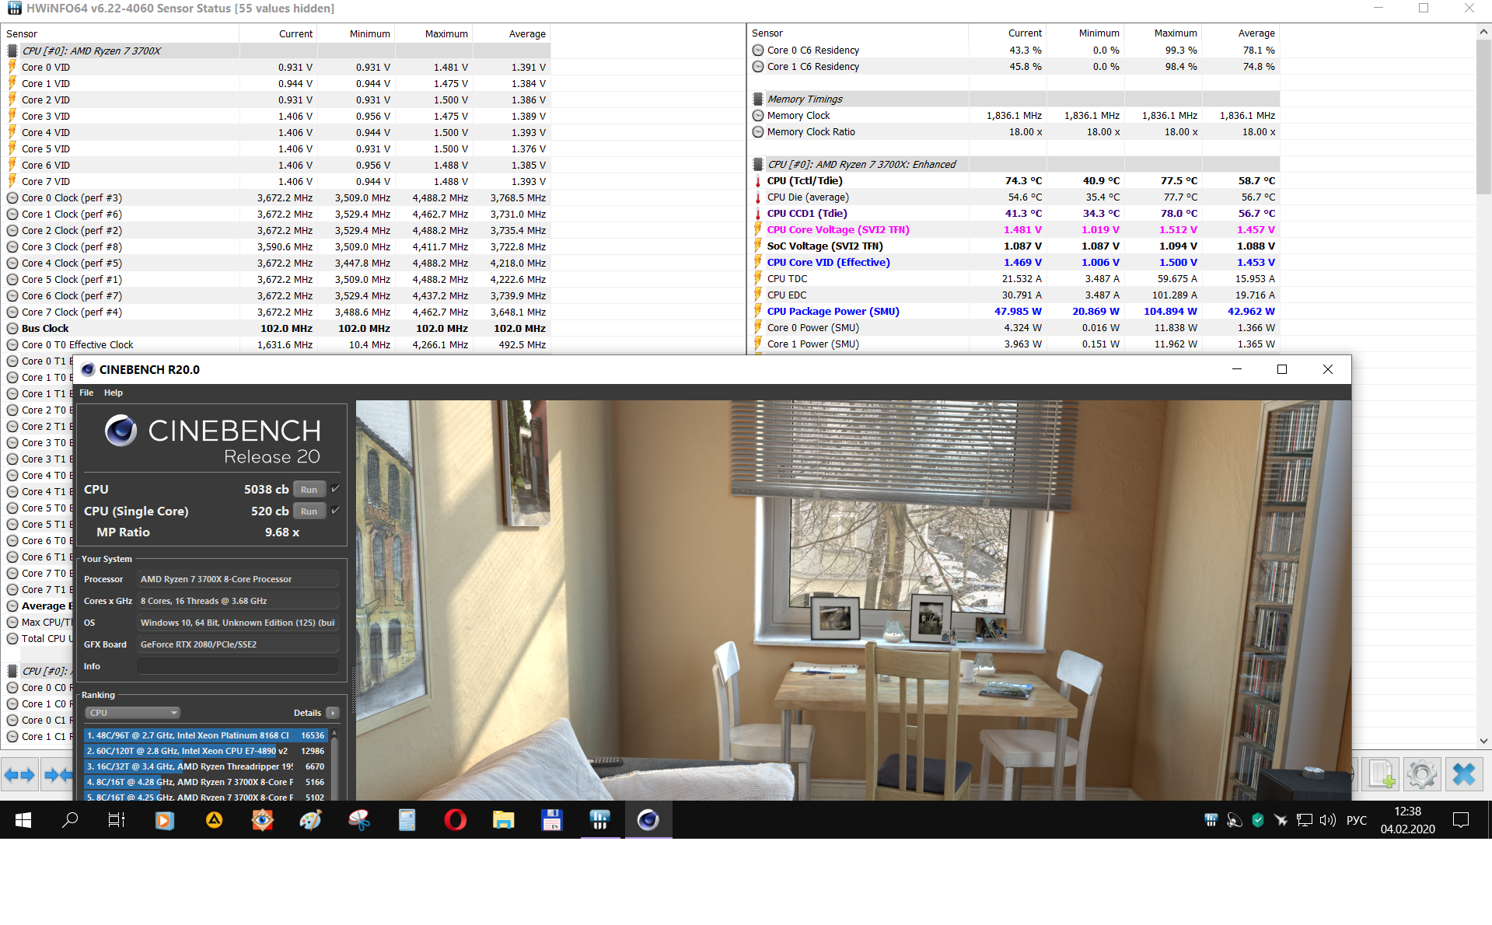Click Run for the CPU (Single Core) benchmark

point(309,511)
